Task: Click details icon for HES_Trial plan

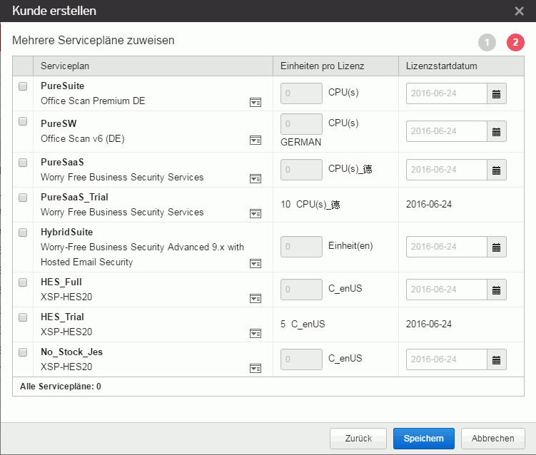Action: pyautogui.click(x=255, y=333)
